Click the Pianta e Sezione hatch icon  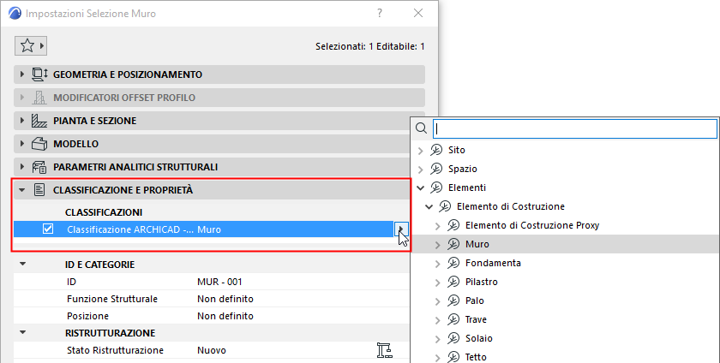pyautogui.click(x=39, y=121)
